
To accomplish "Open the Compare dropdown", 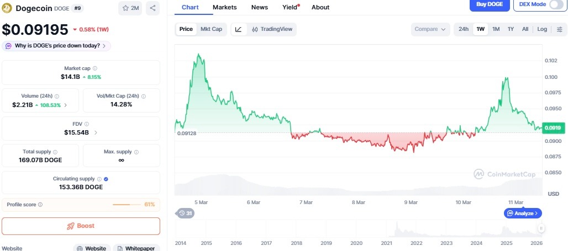I will (x=430, y=29).
